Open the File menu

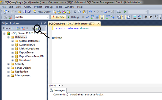coord(4,7)
